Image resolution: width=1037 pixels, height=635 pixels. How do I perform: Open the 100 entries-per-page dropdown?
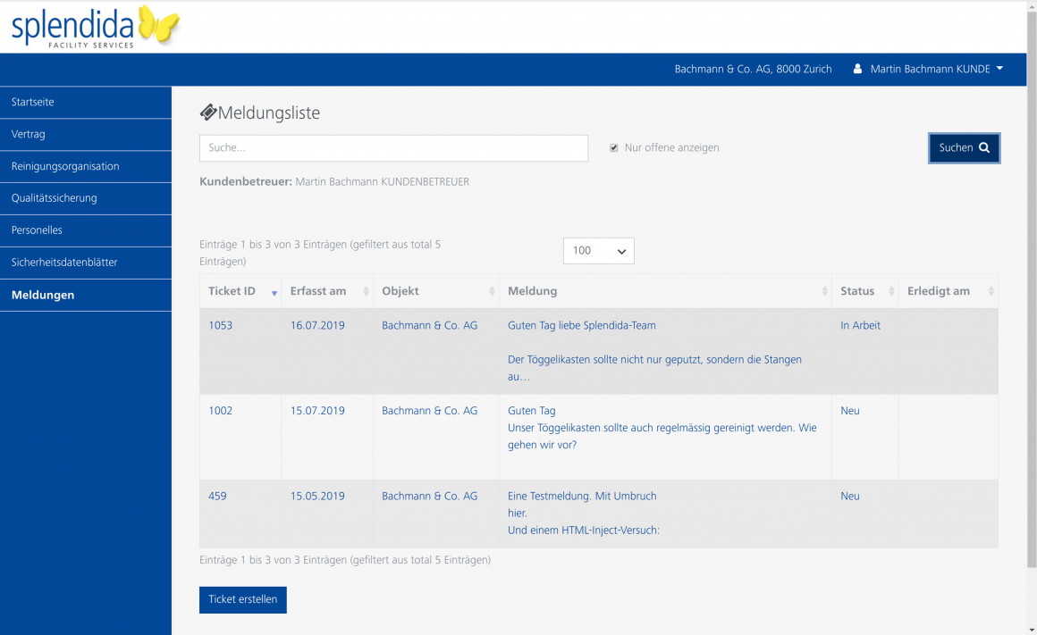(x=599, y=251)
